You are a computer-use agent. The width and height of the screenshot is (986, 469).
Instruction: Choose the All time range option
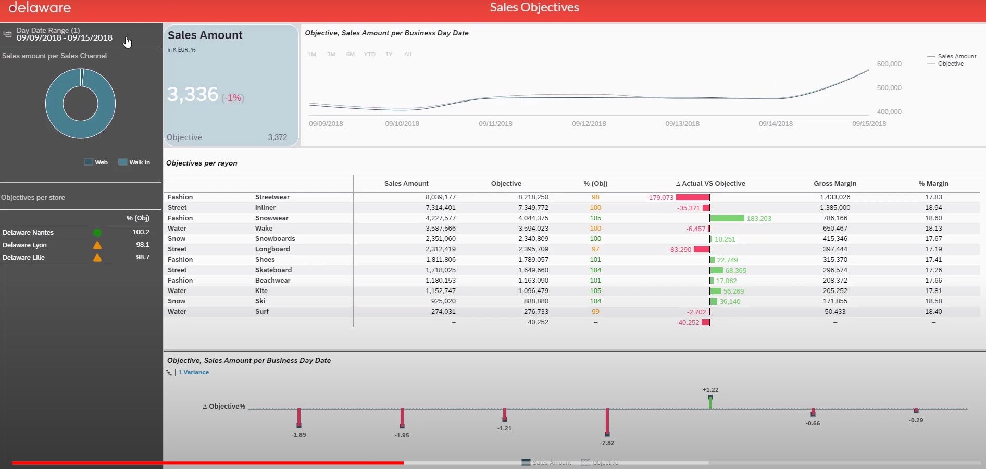coord(408,54)
